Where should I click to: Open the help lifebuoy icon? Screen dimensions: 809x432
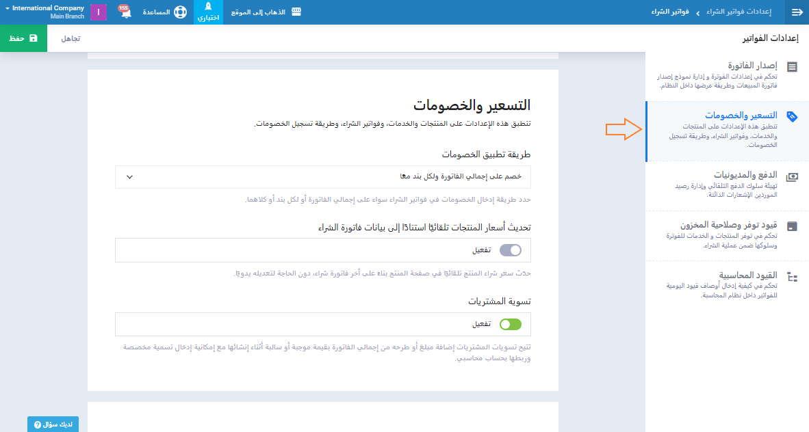point(179,12)
